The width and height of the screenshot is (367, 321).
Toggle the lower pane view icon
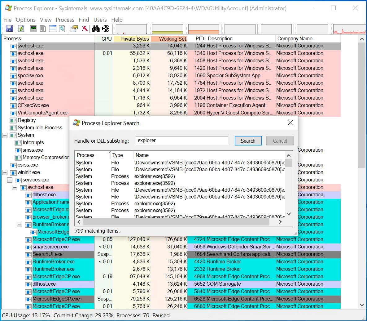pos(53,29)
